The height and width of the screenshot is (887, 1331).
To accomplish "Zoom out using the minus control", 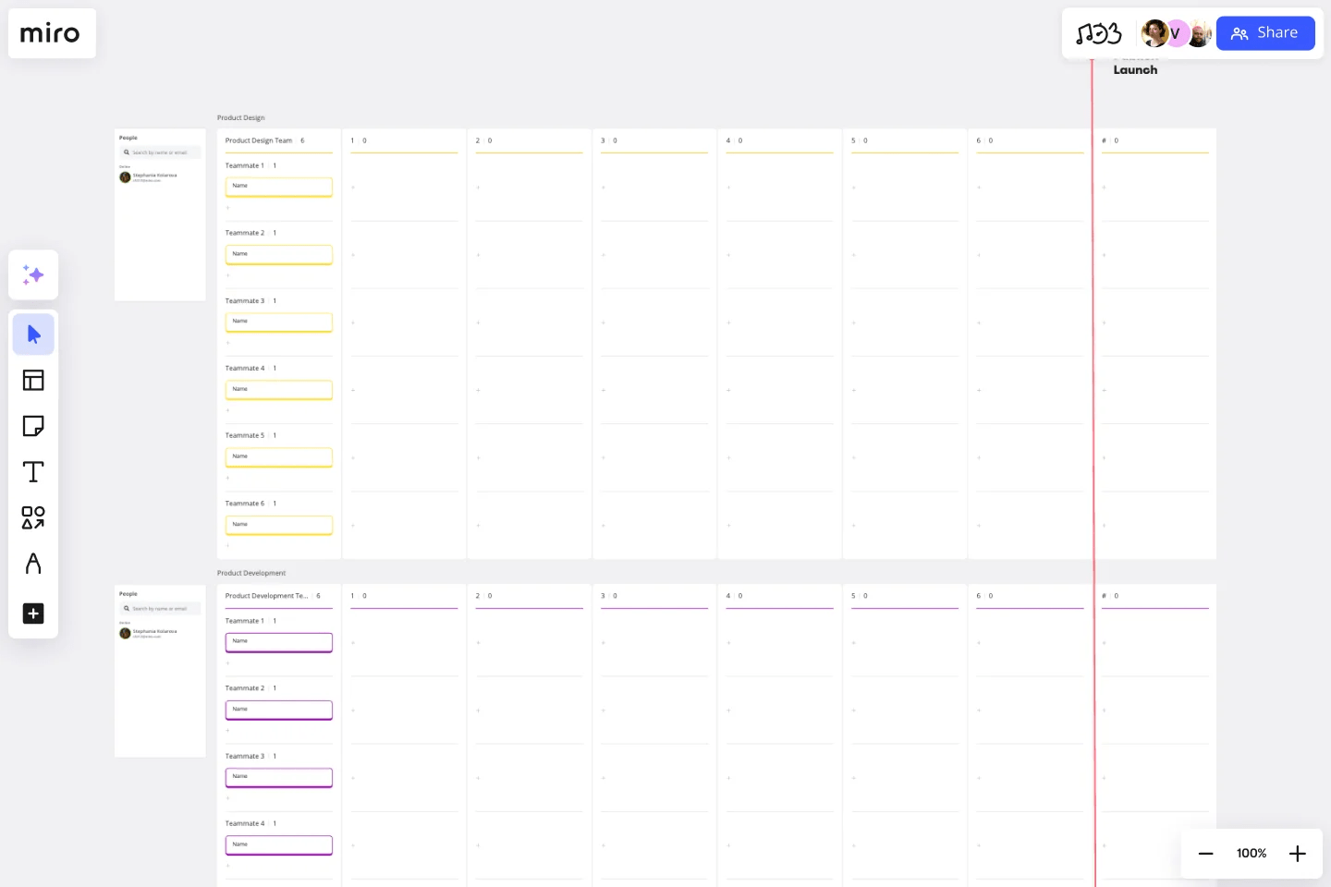I will point(1206,854).
